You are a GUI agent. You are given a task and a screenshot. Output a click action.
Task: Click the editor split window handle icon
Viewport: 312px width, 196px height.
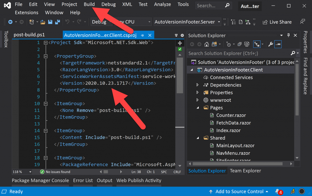point(180,43)
